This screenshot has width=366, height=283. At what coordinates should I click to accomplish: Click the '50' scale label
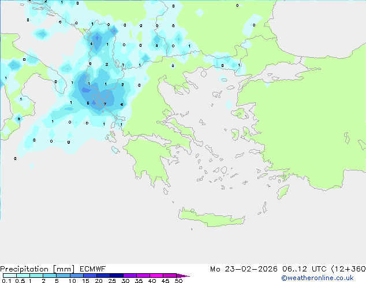pyautogui.click(x=178, y=281)
